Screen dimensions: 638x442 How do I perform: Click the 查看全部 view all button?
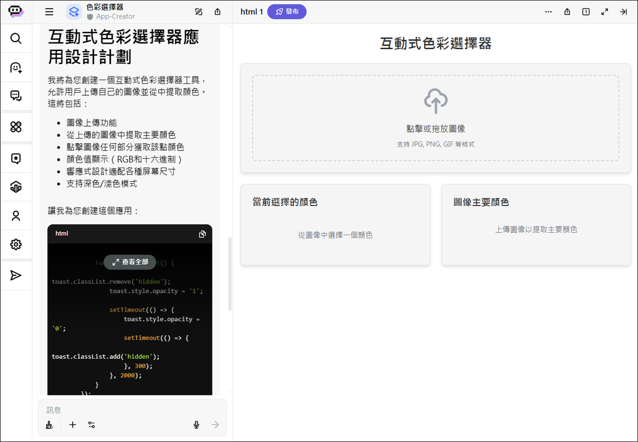click(130, 262)
